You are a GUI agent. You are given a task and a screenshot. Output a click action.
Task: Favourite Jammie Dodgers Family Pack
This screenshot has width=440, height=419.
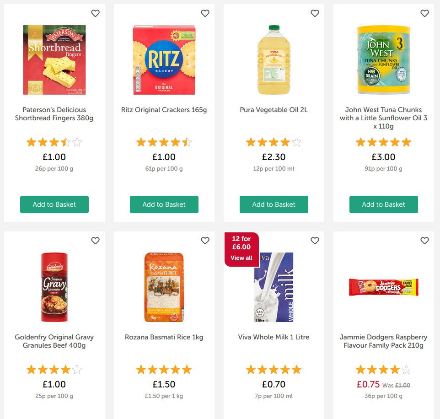point(424,241)
